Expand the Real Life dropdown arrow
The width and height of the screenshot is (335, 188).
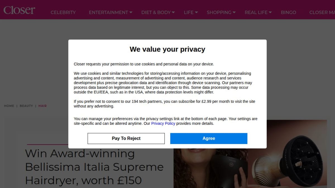click(271, 12)
